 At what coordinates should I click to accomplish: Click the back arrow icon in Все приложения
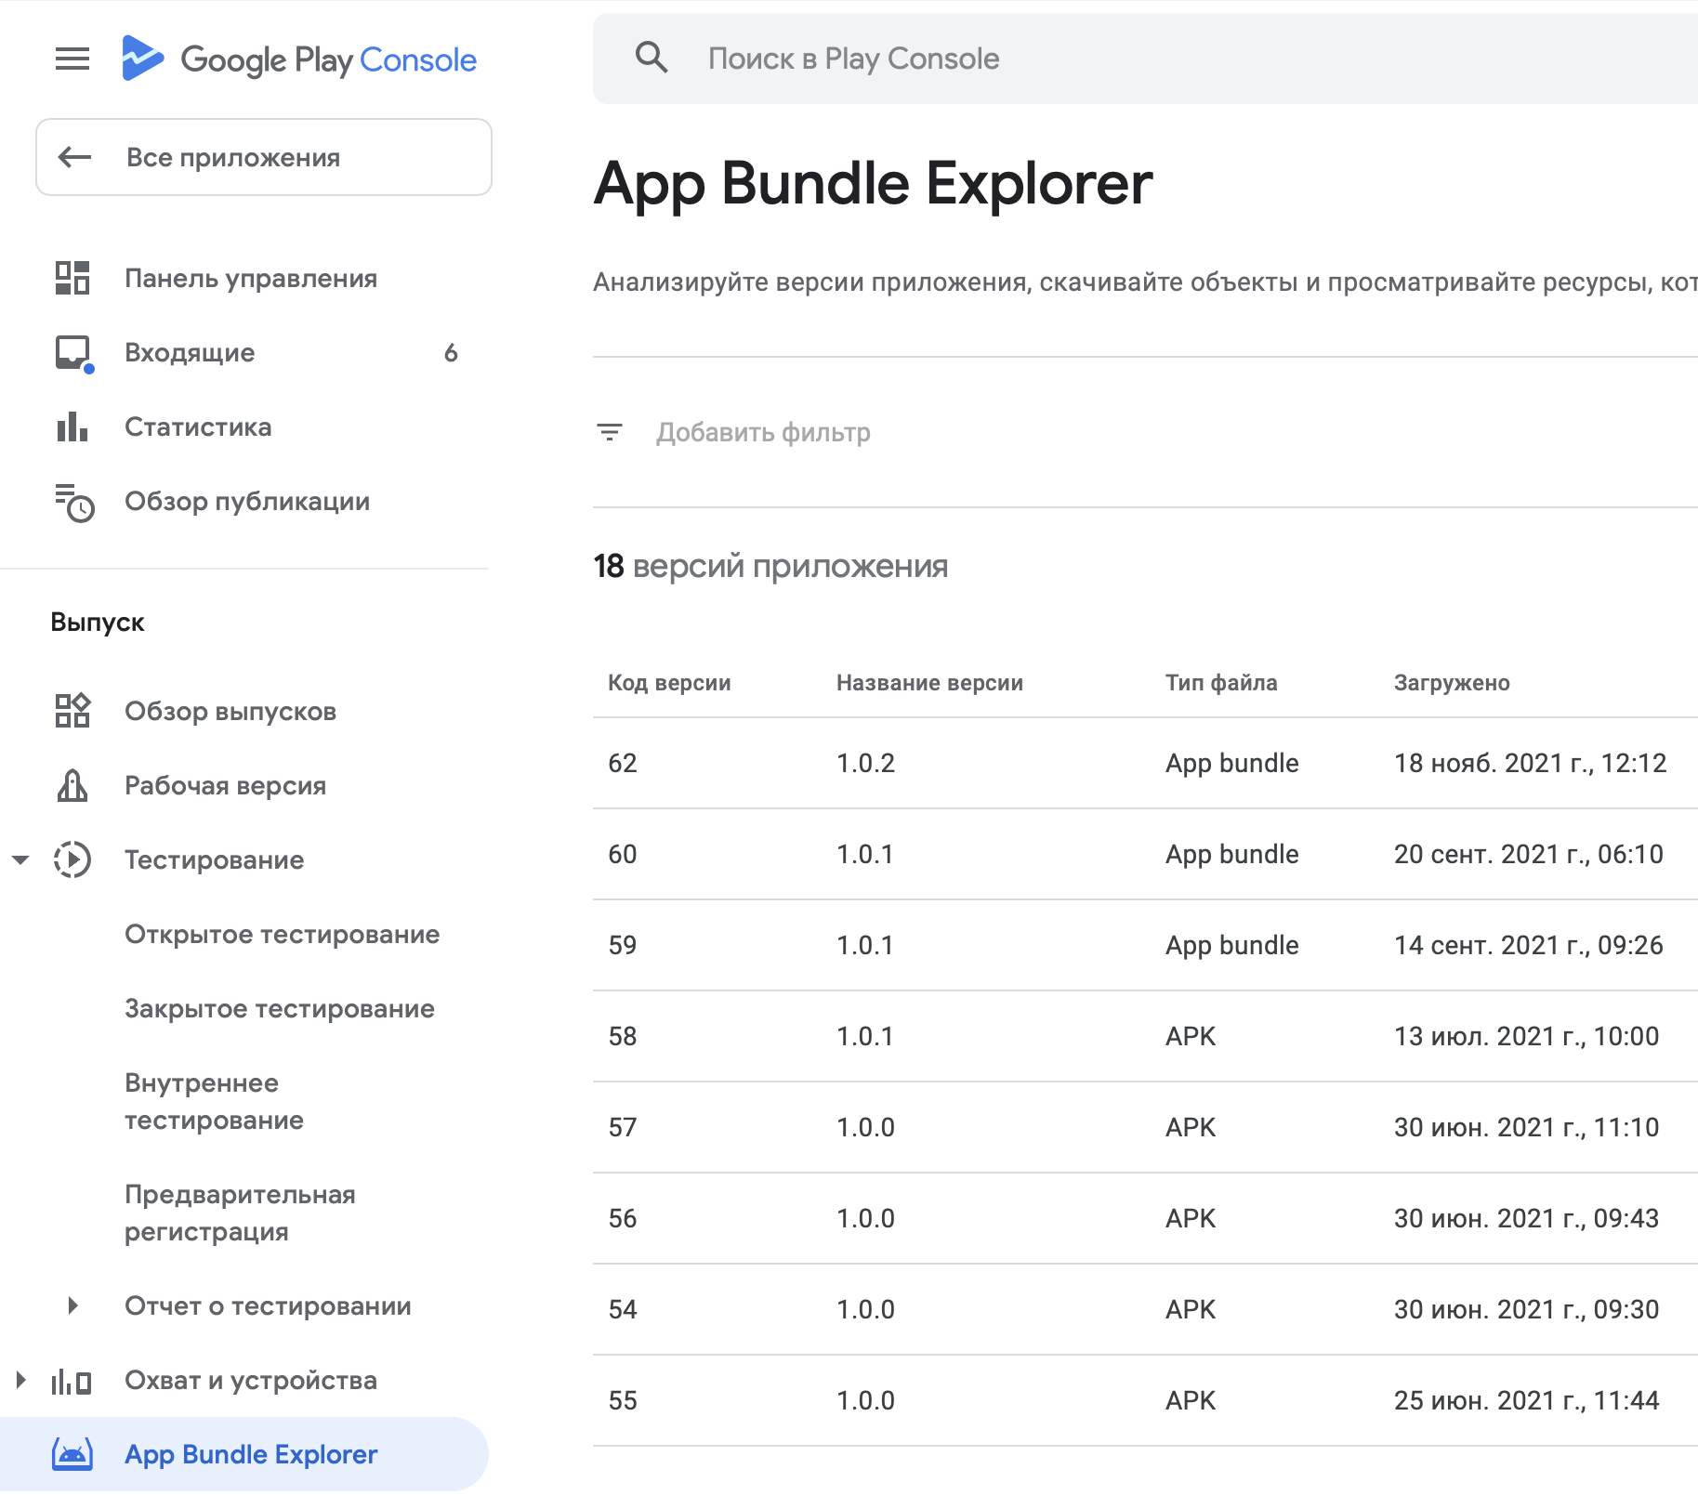coord(75,157)
